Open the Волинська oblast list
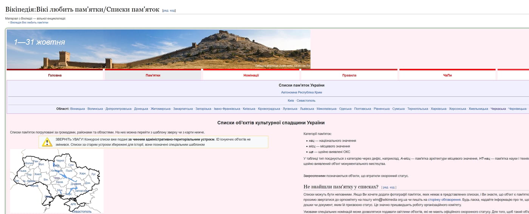The width and height of the screenshot is (529, 214). point(95,109)
